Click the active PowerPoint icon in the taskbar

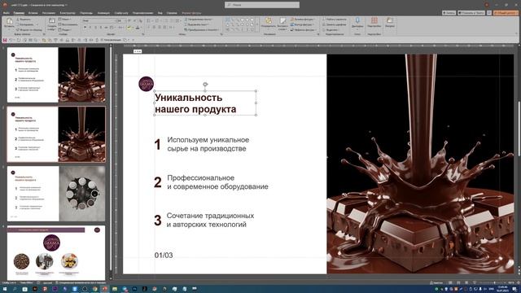(105, 290)
